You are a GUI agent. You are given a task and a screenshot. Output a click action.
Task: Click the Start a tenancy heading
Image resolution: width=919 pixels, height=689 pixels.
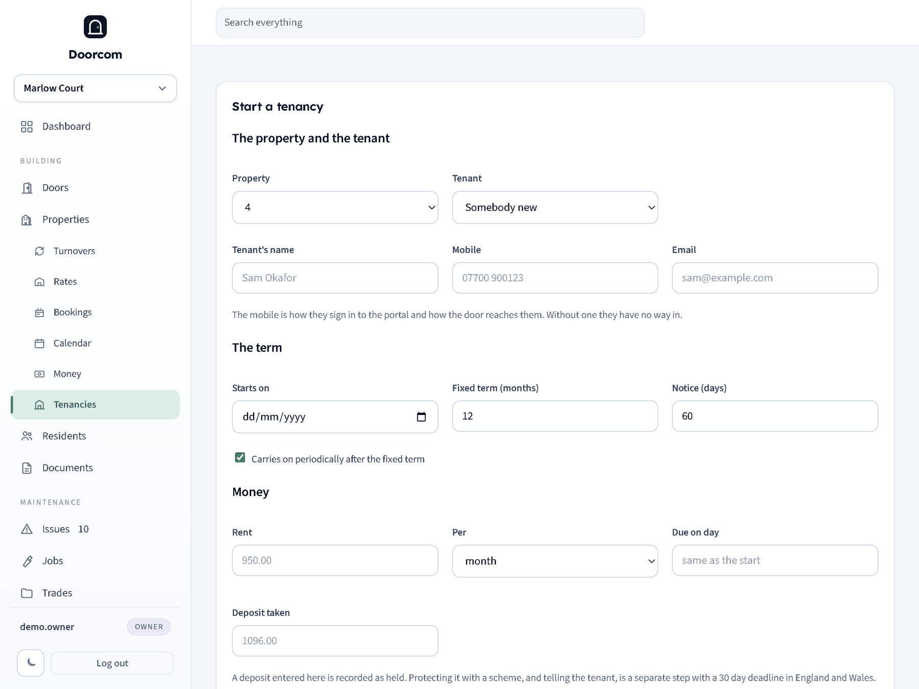tap(278, 107)
